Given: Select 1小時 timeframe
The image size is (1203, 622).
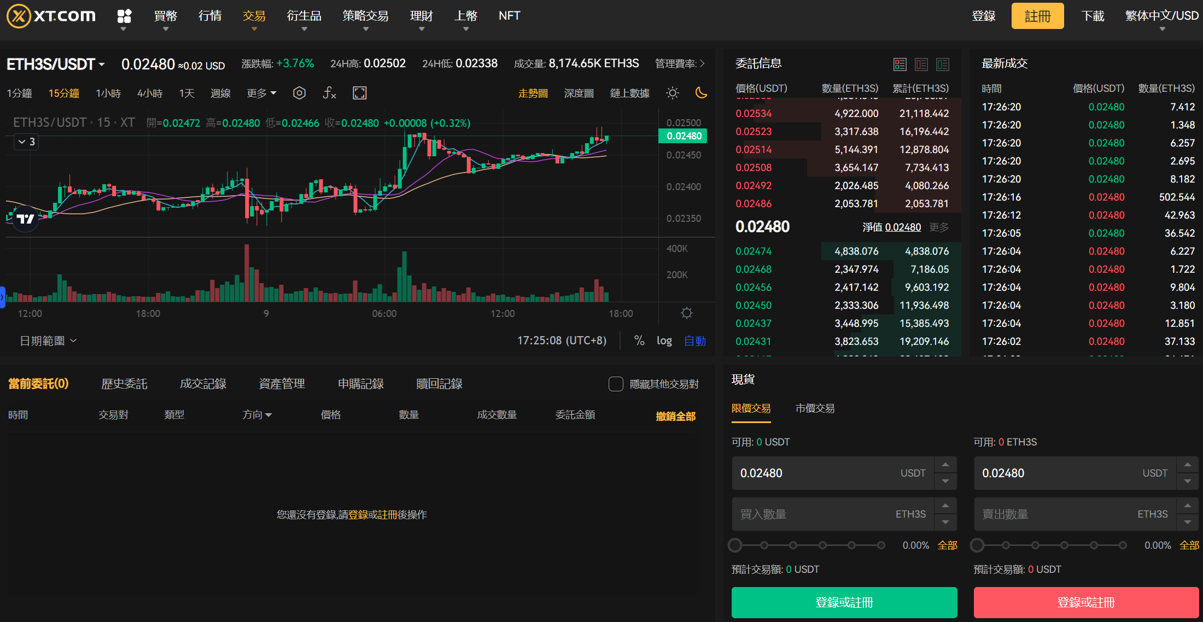Looking at the screenshot, I should coord(108,93).
